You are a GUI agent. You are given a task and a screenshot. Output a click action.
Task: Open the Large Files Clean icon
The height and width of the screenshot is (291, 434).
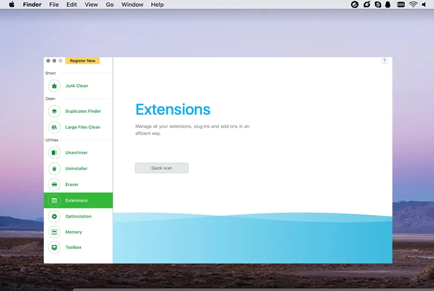(x=54, y=127)
